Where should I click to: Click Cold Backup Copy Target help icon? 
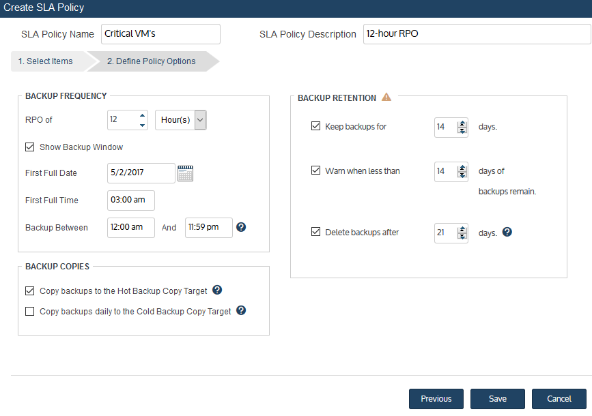pyautogui.click(x=241, y=310)
